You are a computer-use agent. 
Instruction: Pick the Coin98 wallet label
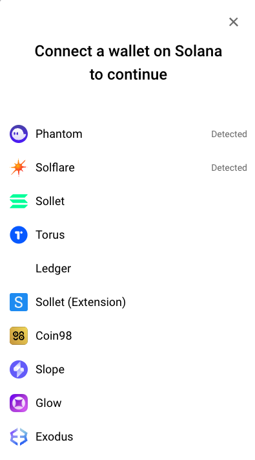click(x=54, y=336)
